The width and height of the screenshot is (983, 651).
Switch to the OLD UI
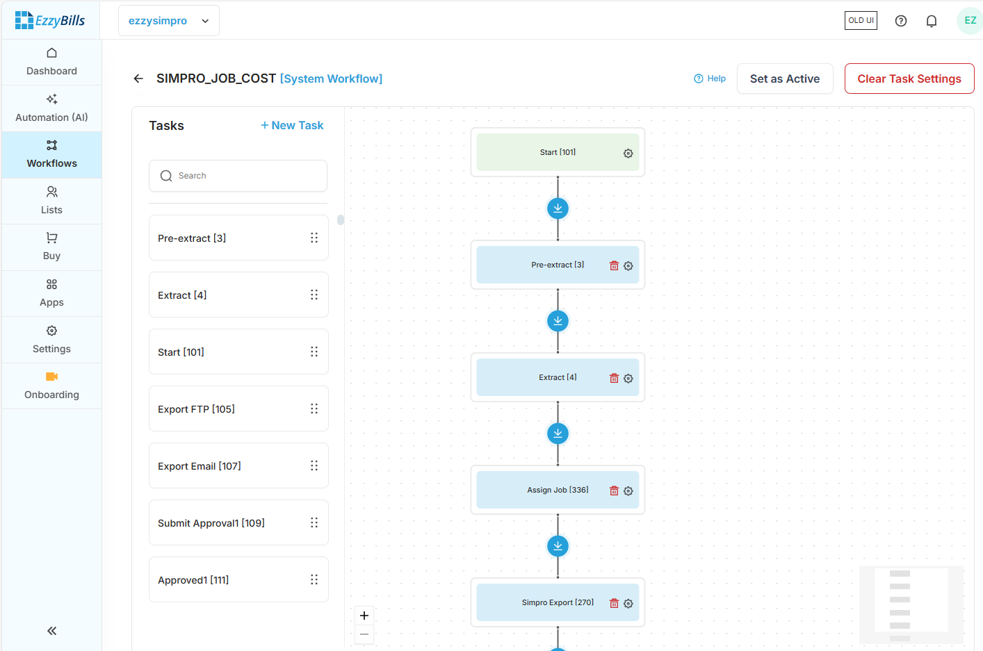(x=861, y=21)
